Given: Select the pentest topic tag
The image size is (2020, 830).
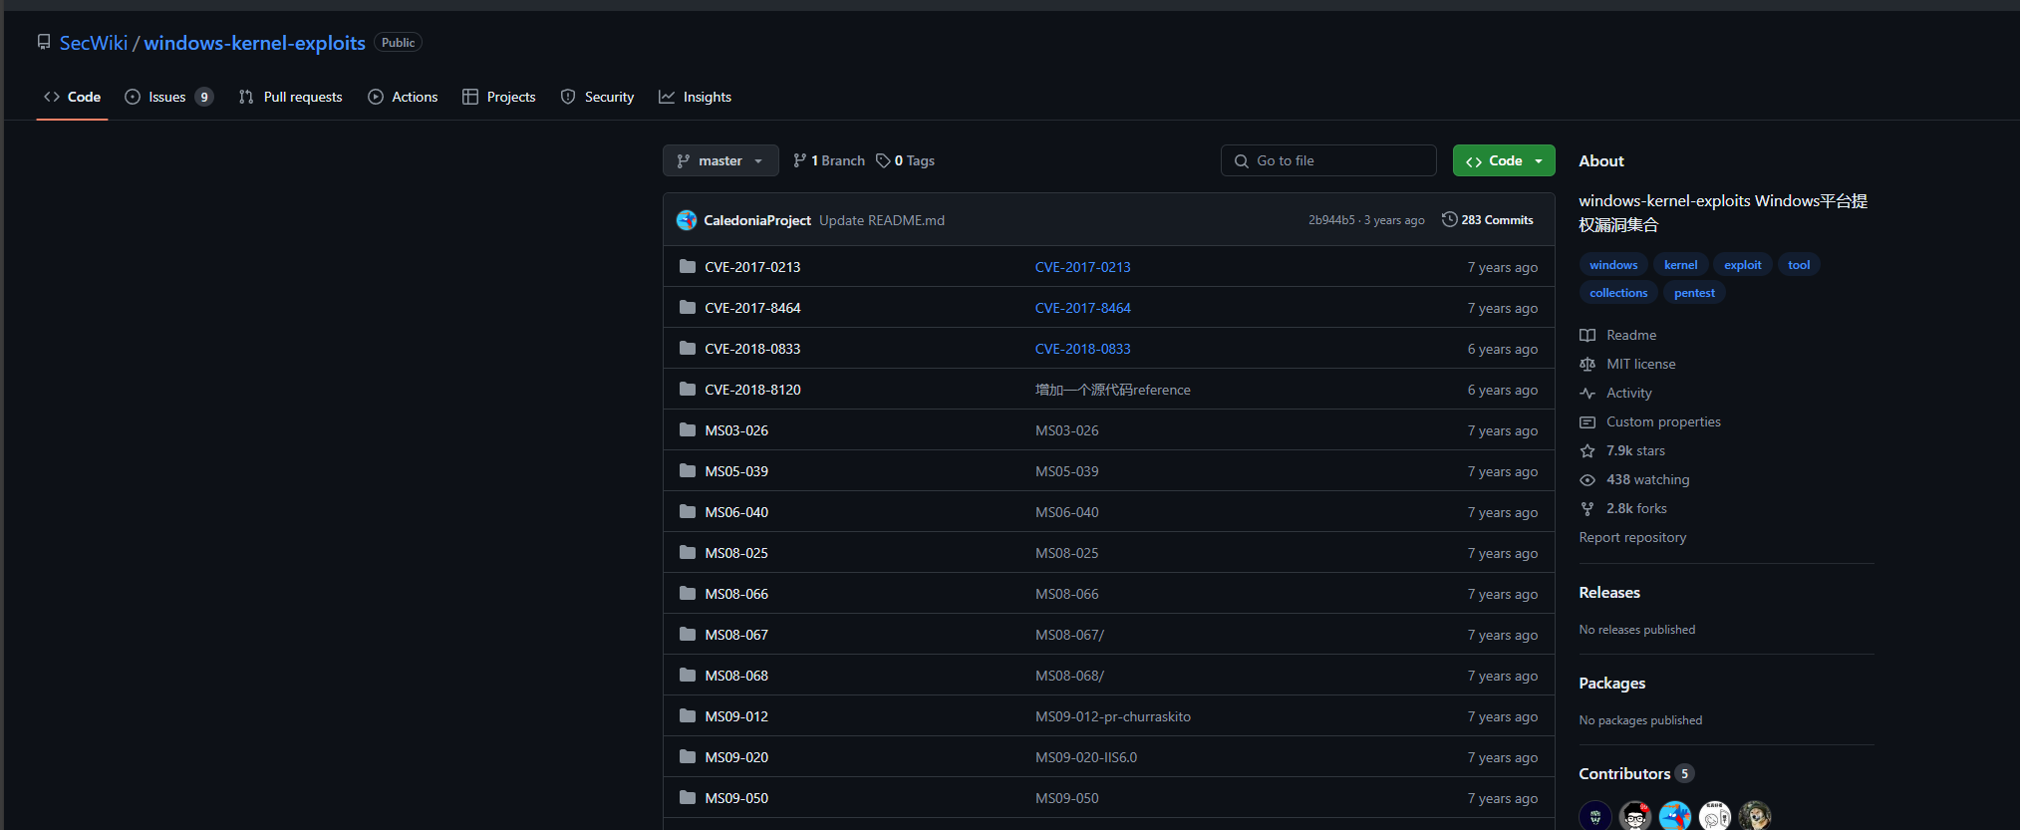Looking at the screenshot, I should click(1694, 292).
